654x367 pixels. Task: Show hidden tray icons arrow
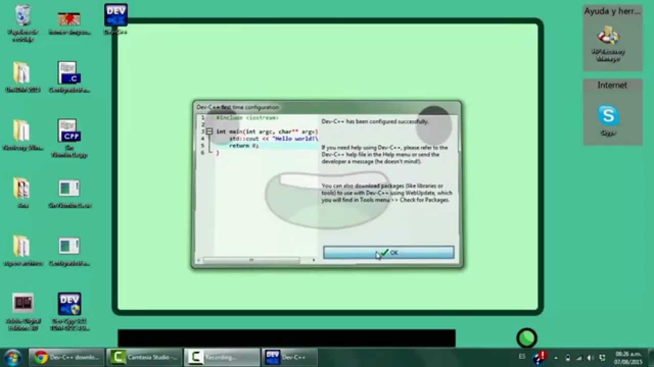(x=555, y=358)
